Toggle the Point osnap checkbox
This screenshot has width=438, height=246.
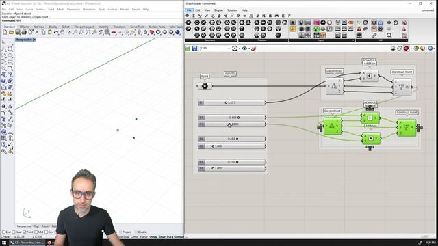coord(25,232)
